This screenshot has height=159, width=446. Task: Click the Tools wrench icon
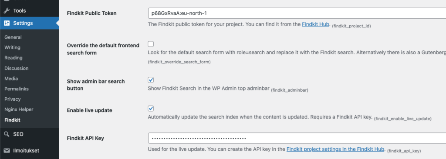click(7, 11)
